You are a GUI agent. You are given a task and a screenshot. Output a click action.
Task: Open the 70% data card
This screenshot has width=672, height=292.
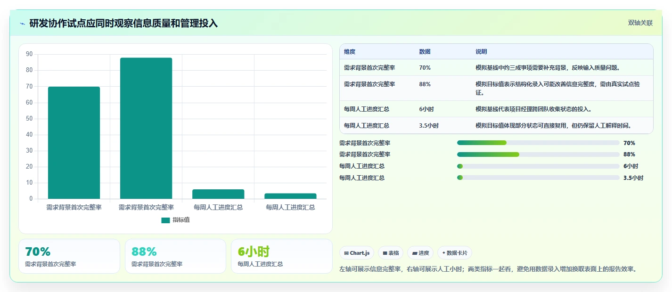tap(69, 256)
